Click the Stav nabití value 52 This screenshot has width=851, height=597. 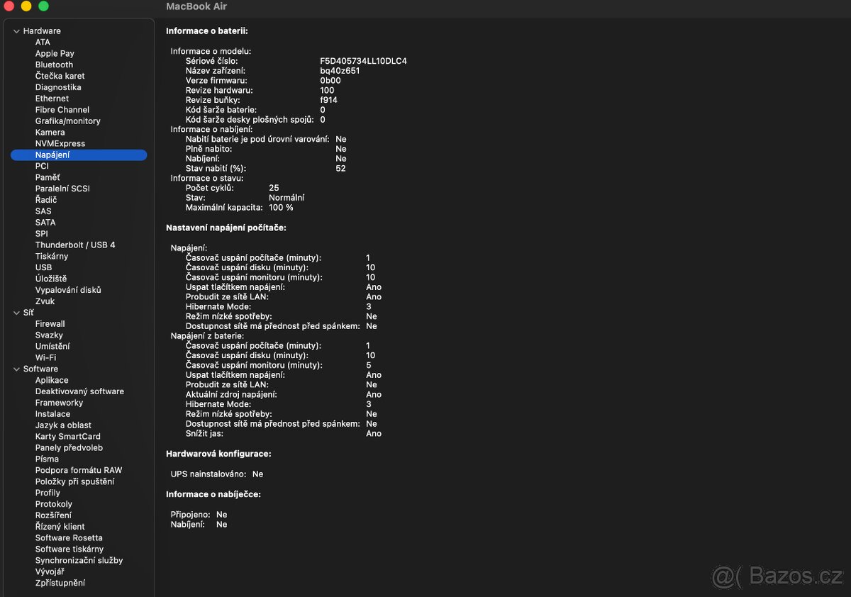[x=340, y=169]
